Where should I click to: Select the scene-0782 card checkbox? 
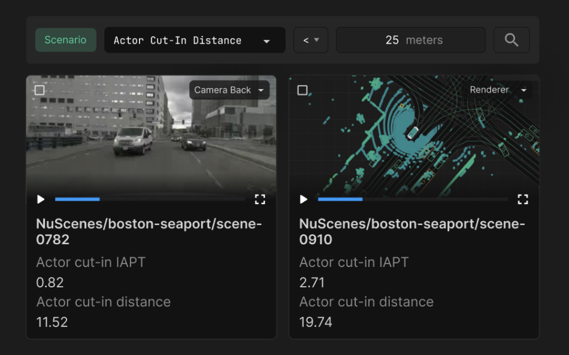click(x=40, y=90)
